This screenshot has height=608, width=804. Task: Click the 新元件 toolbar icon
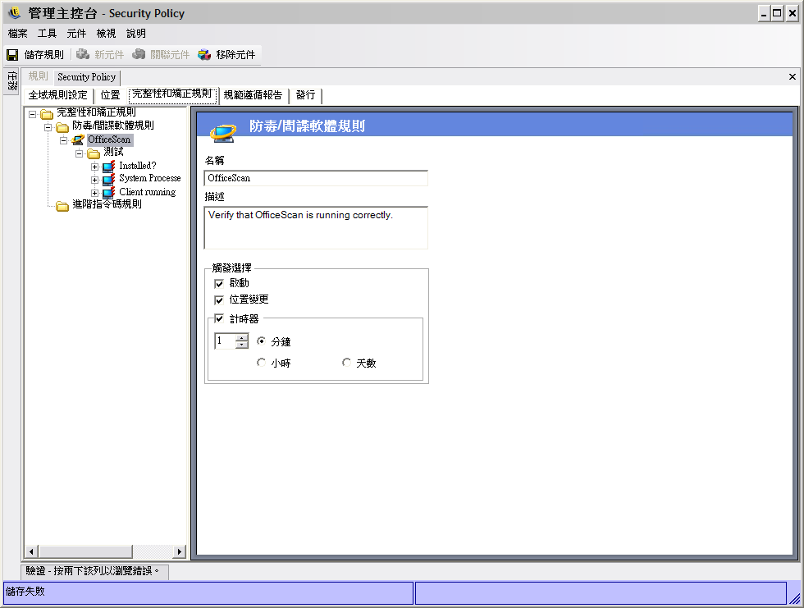click(x=83, y=54)
